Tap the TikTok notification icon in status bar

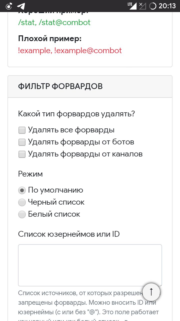9,6
